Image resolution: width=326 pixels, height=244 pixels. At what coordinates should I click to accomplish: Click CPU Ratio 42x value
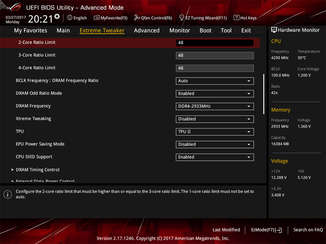[274, 93]
